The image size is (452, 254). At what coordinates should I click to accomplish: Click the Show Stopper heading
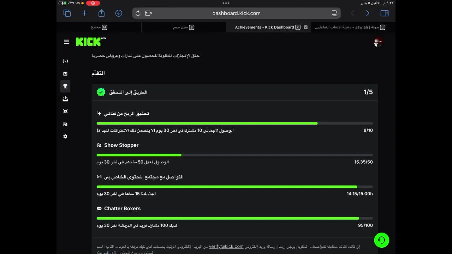point(121,145)
